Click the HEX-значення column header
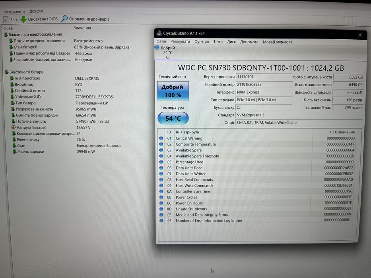Image resolution: width=371 pixels, height=278 pixels. point(342,132)
